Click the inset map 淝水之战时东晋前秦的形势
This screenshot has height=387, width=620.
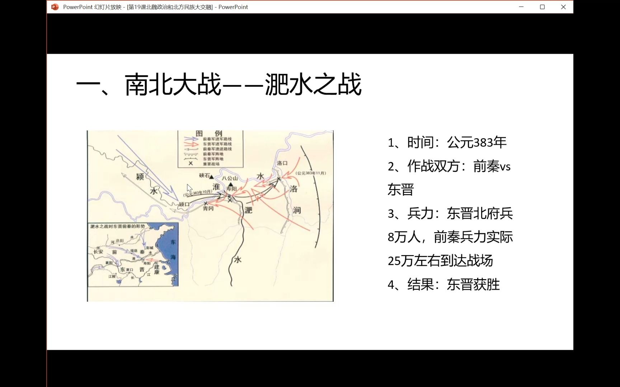pyautogui.click(x=133, y=254)
